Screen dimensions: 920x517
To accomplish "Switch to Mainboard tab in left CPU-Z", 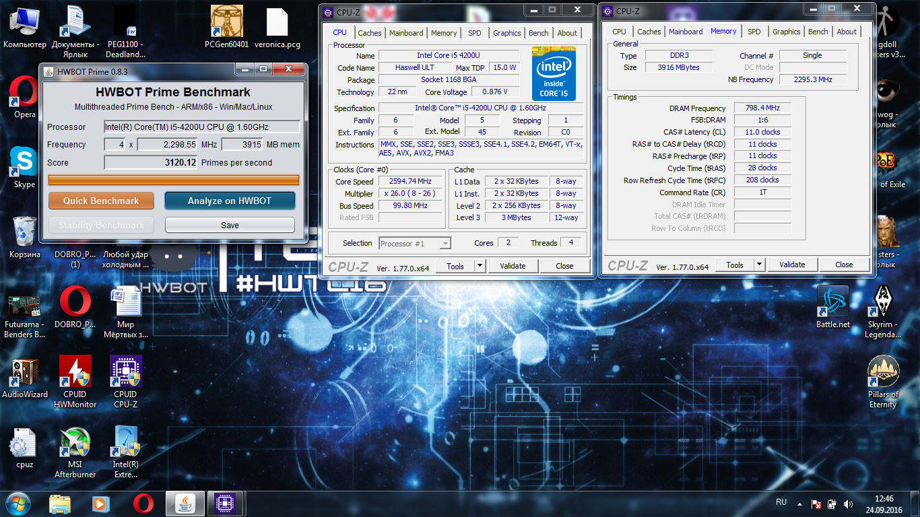I will pyautogui.click(x=406, y=33).
